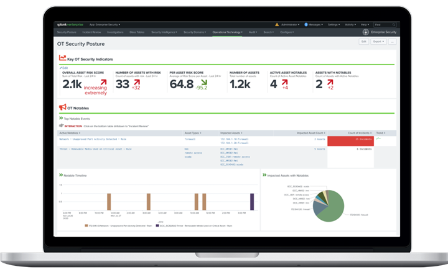Screen dimensions: 448x272
Task: Sort by the Active Notables column header
Action: pos(70,133)
